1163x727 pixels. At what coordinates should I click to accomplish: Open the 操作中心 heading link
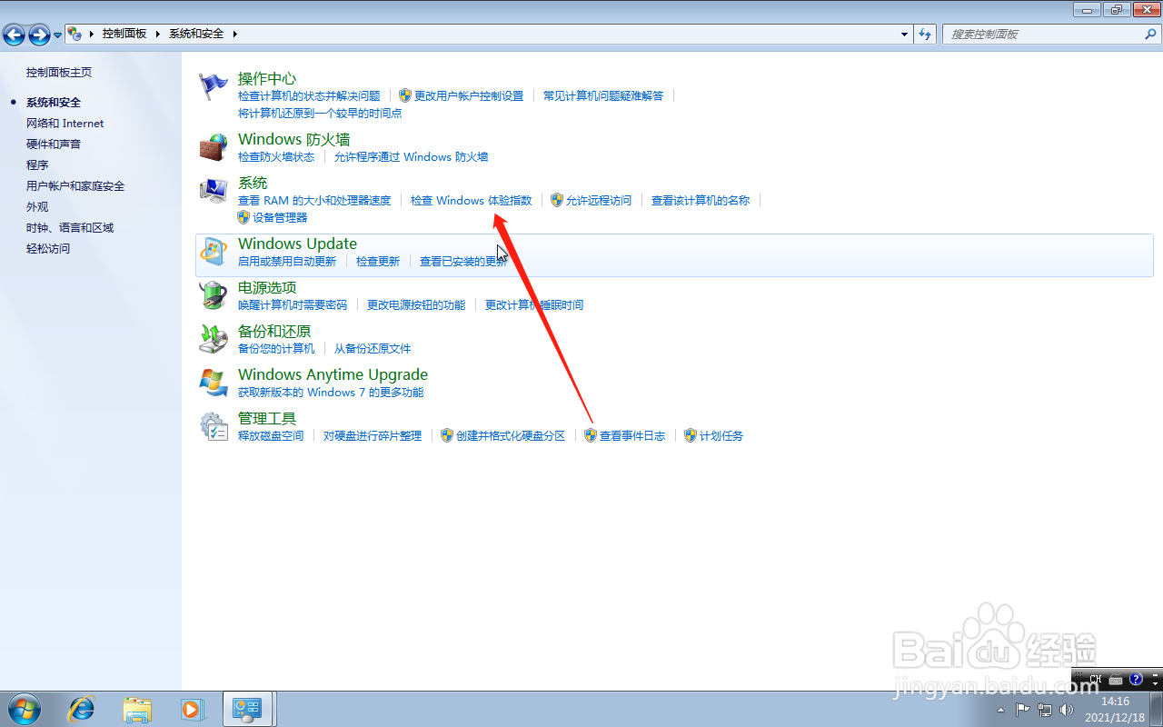[x=267, y=78]
